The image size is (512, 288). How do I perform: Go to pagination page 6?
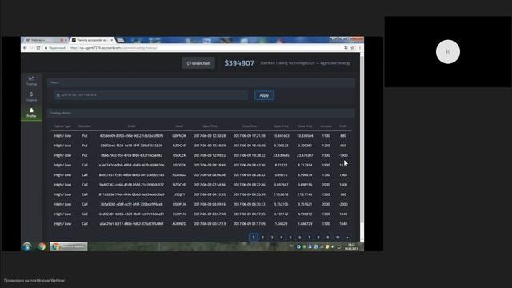299,238
